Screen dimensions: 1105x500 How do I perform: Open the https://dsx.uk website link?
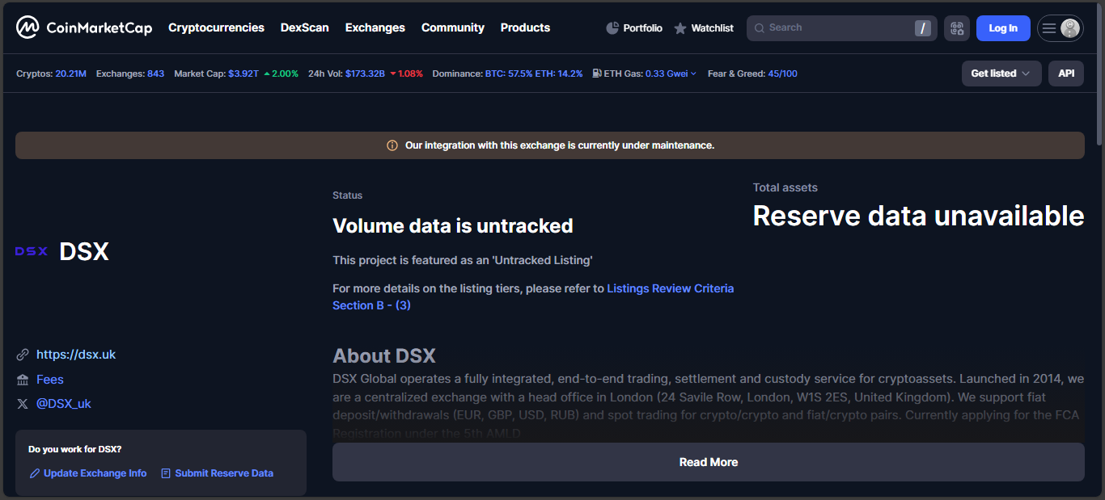[x=76, y=355]
